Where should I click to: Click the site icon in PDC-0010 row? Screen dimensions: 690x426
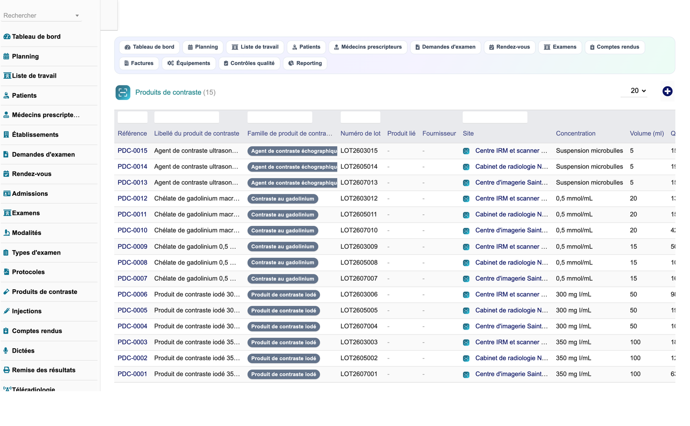coord(466,231)
